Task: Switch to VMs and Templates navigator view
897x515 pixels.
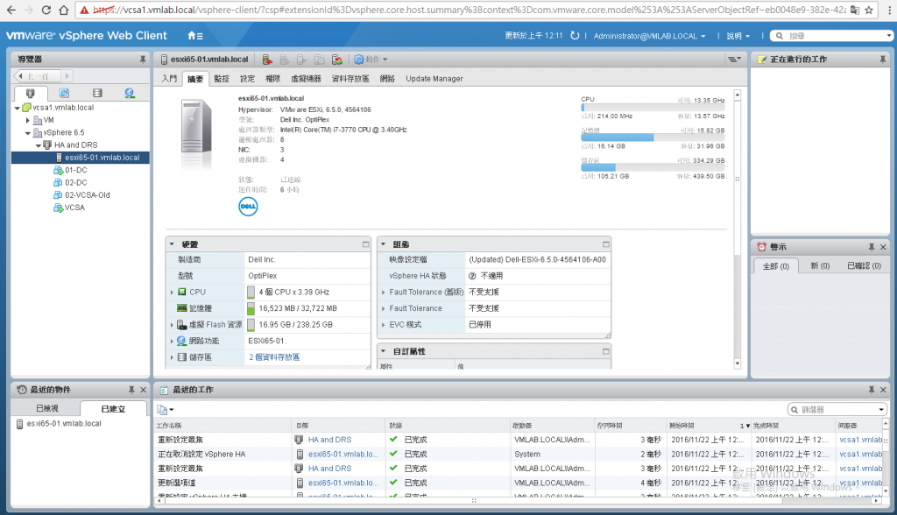Action: 64,93
